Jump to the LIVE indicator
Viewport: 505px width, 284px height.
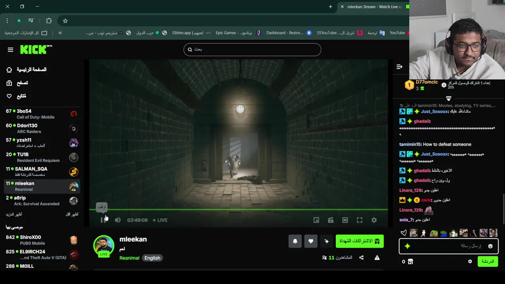[160, 220]
